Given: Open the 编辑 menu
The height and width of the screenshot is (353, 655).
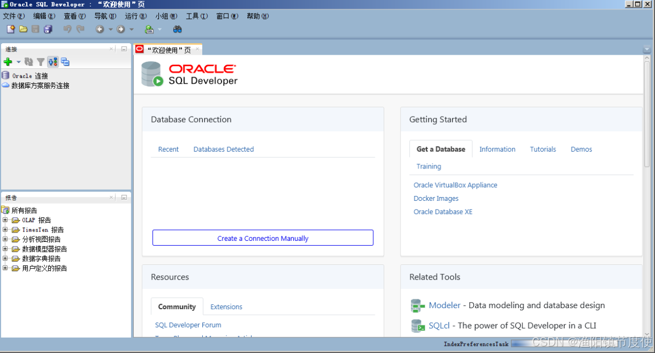Looking at the screenshot, I should [x=44, y=16].
